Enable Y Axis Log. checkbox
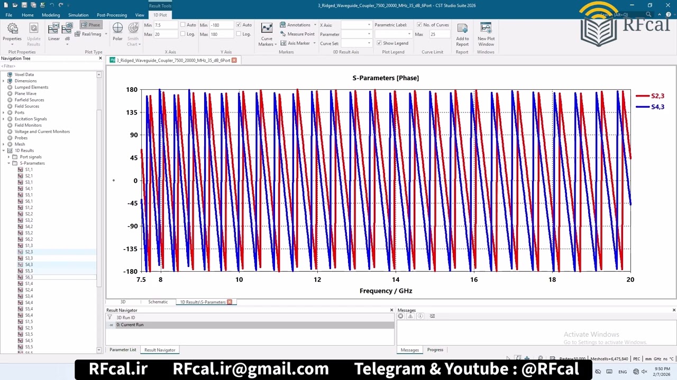The height and width of the screenshot is (380, 677). (239, 34)
